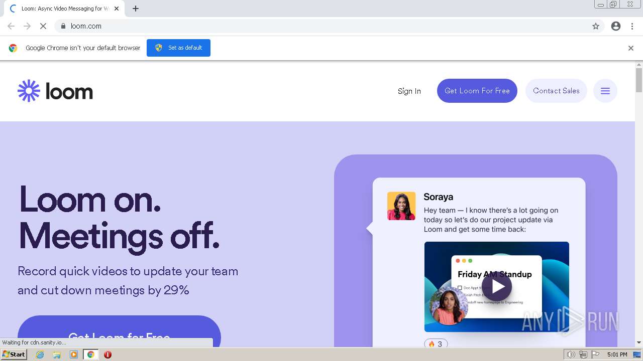This screenshot has height=361, width=643.
Task: Click the Soraya name in message card
Action: [x=439, y=197]
